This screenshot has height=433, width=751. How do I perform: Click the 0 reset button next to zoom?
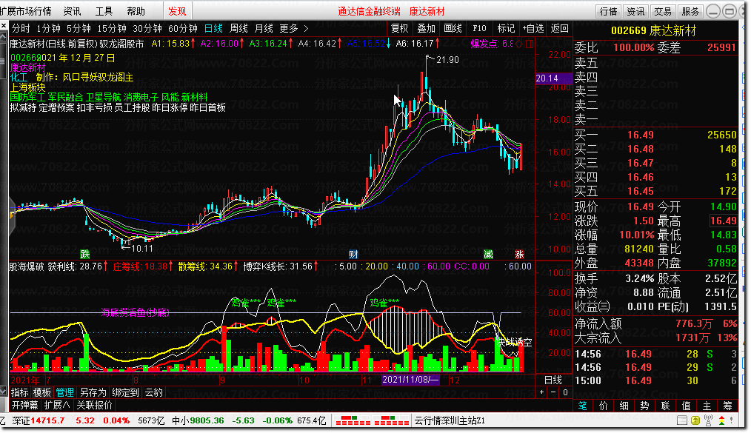[565, 392]
